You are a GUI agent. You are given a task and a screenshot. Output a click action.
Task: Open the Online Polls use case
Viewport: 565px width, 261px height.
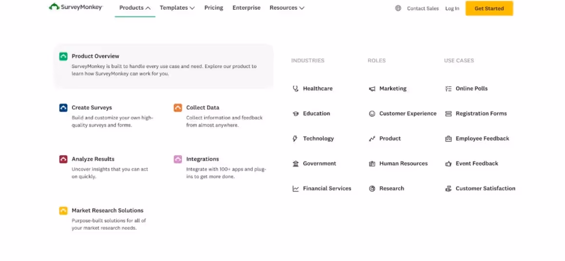click(x=471, y=89)
